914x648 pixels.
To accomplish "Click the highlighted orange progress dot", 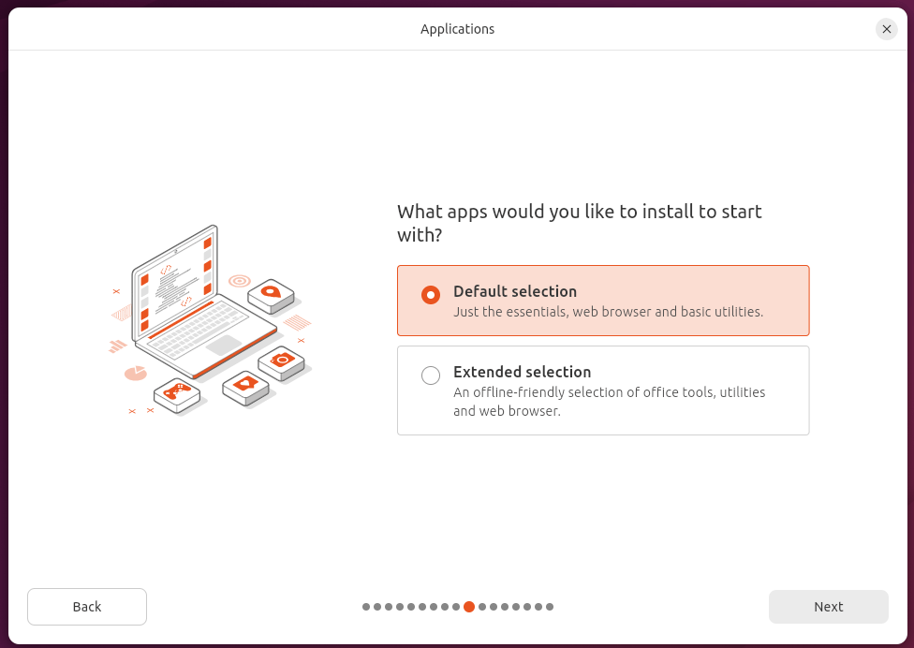I will 469,607.
